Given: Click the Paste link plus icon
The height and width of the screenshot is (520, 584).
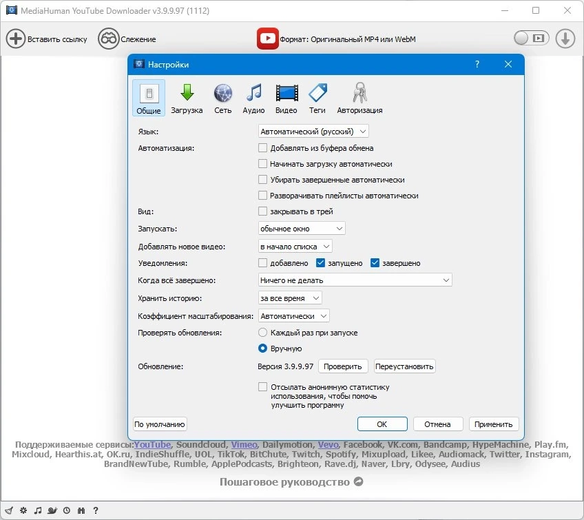Looking at the screenshot, I should click(x=16, y=39).
